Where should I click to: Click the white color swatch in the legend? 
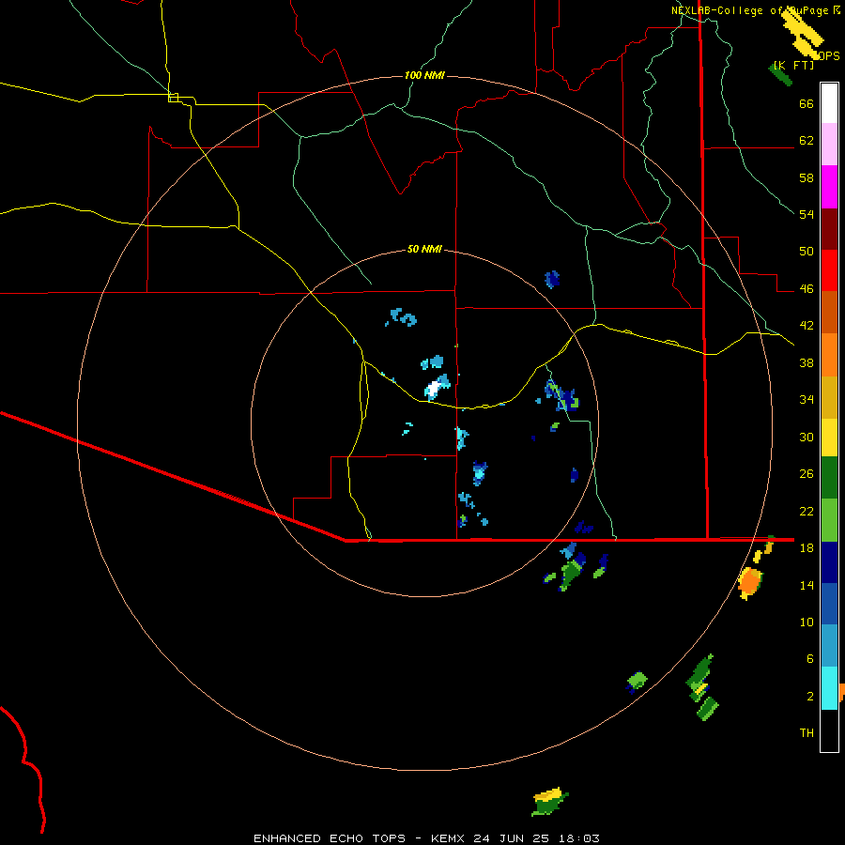pyautogui.click(x=829, y=103)
